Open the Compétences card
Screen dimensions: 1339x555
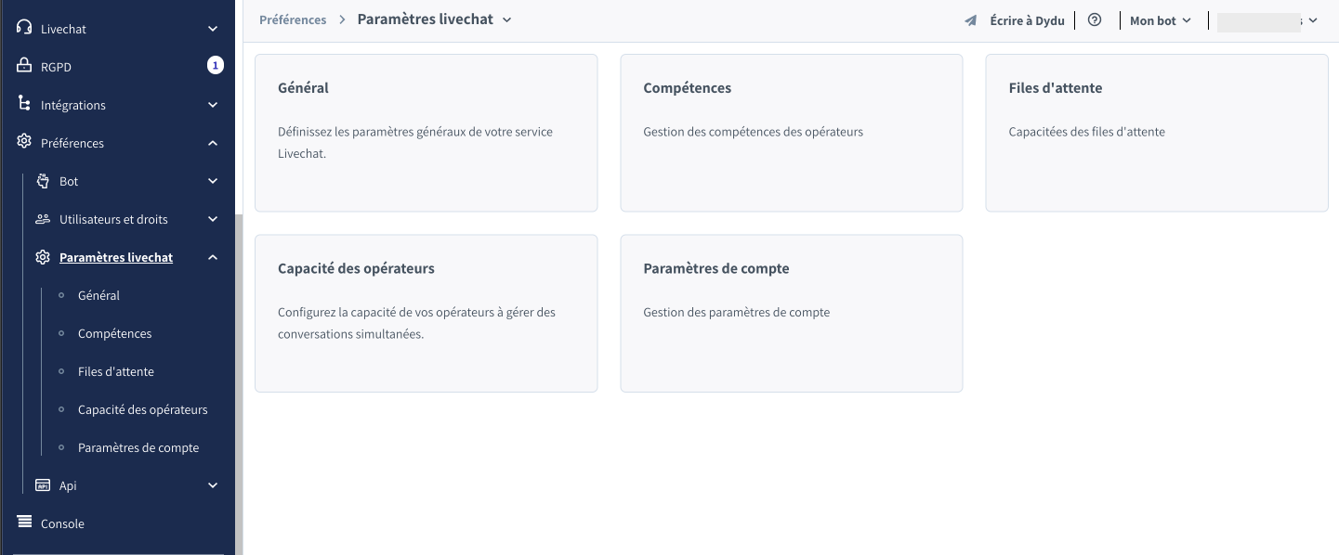791,133
